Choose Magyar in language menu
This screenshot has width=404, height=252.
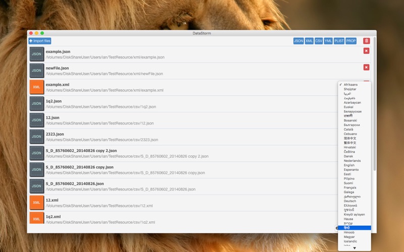point(355,237)
